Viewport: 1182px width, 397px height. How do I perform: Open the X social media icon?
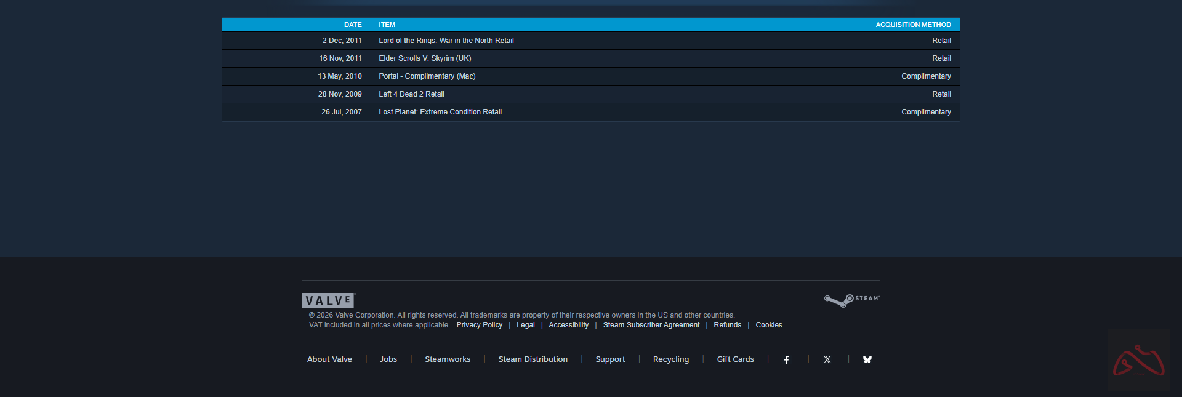click(827, 359)
